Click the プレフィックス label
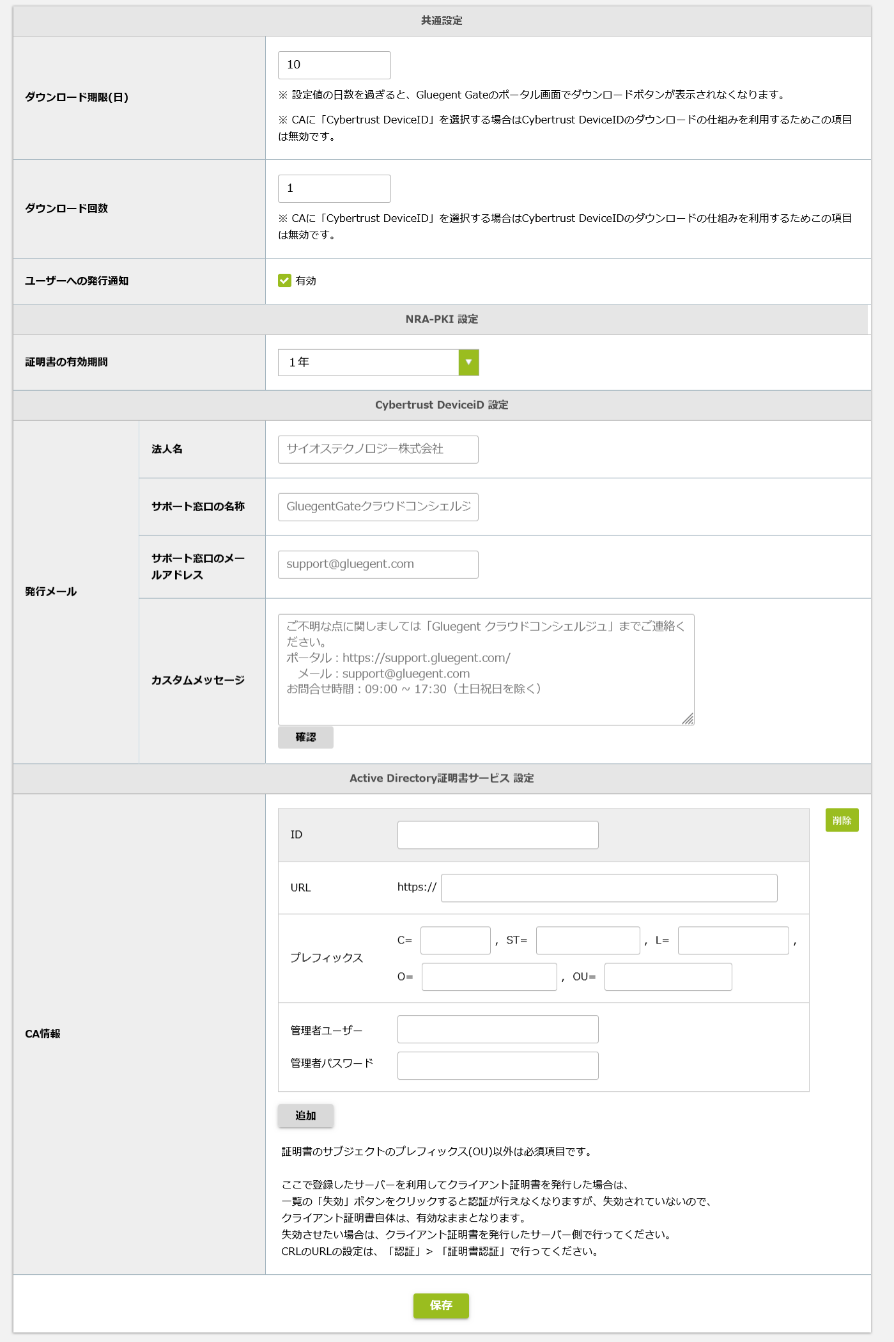This screenshot has width=894, height=1342. coord(327,958)
